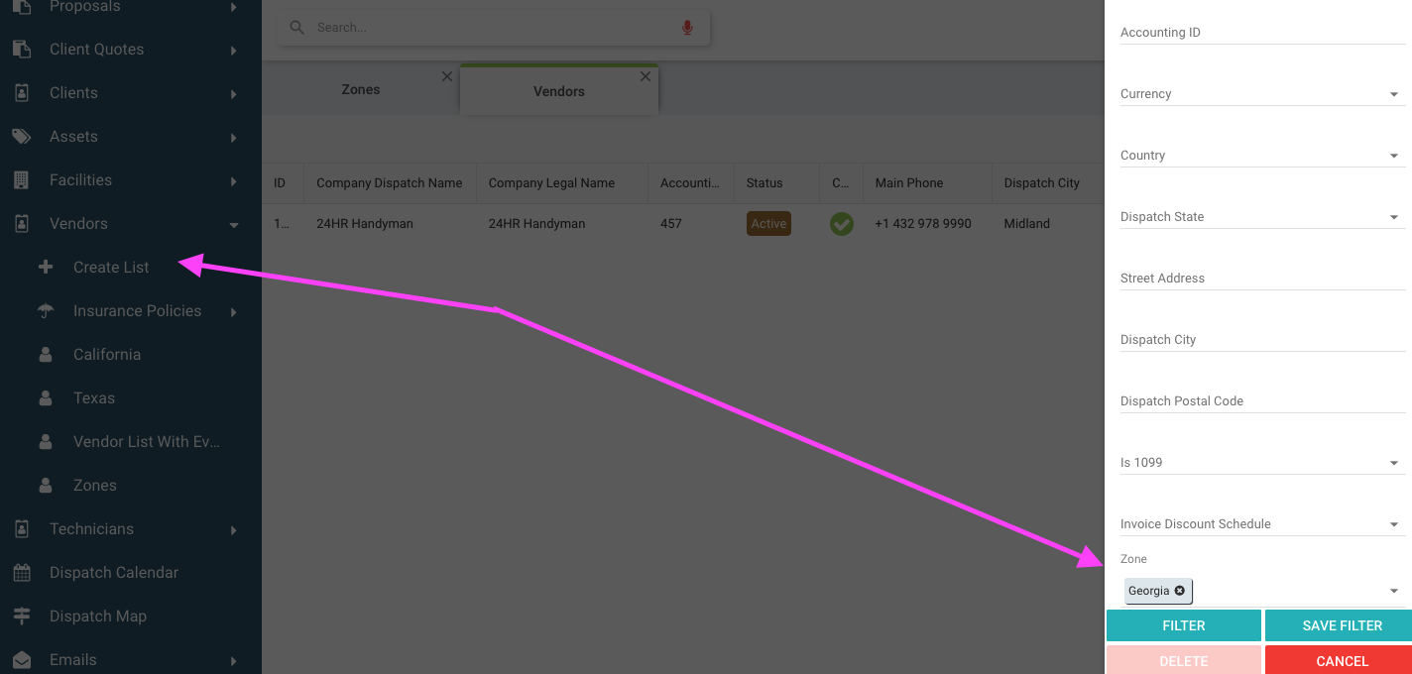Click the SAVE FILTER button
This screenshot has height=674, width=1412.
point(1341,625)
